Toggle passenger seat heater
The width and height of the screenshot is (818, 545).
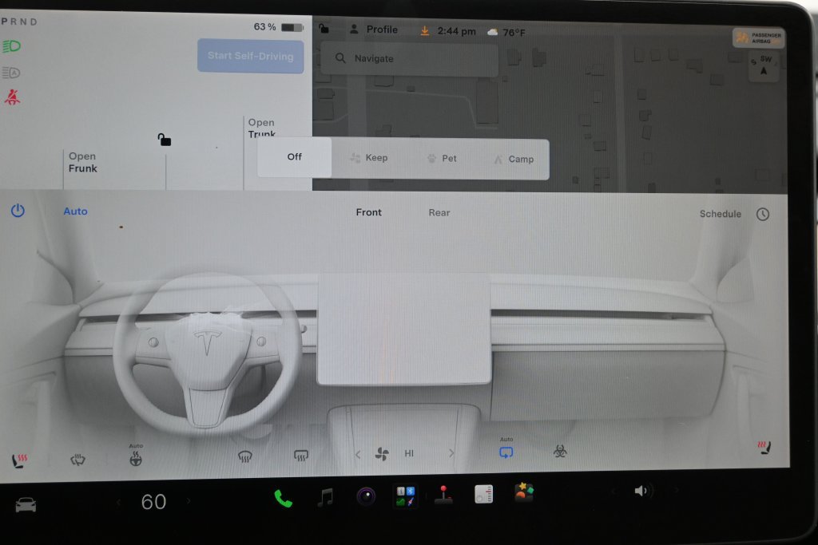point(764,447)
